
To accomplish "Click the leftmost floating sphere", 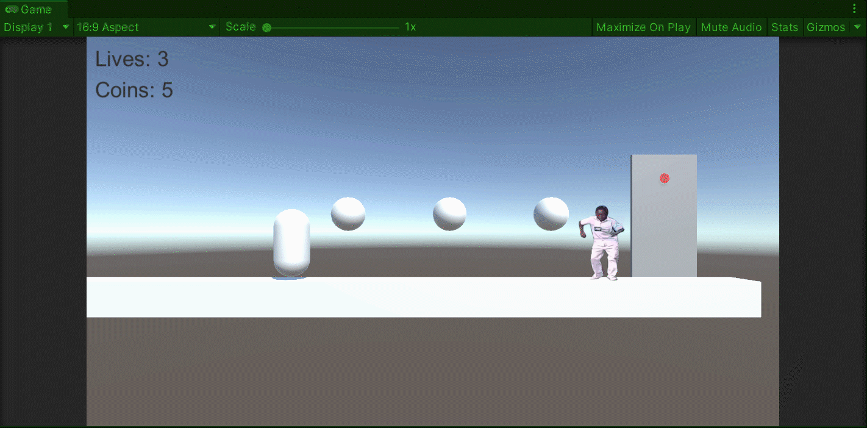I will (348, 213).
